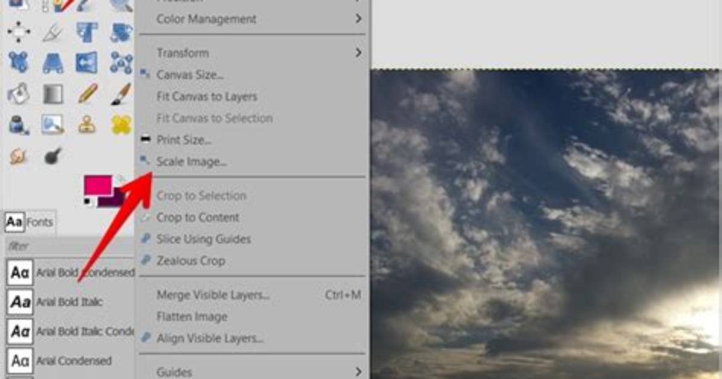The width and height of the screenshot is (722, 379).
Task: Swap foreground and background colors
Action: coord(121,179)
